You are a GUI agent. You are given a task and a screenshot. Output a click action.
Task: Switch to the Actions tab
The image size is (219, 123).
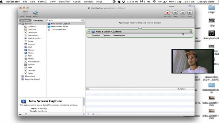pos(25,20)
